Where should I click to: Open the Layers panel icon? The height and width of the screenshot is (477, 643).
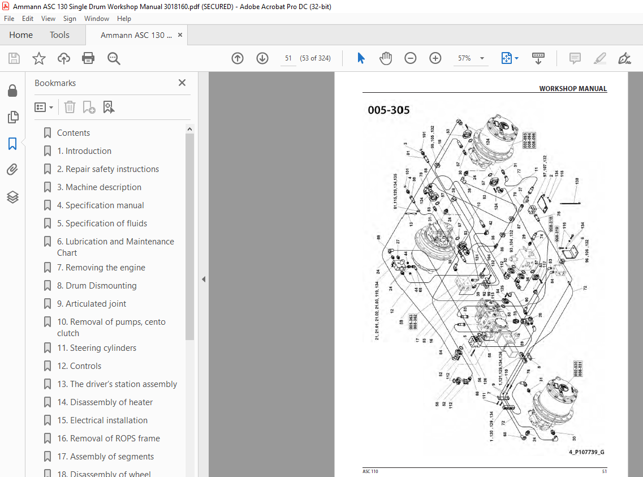(x=12, y=197)
